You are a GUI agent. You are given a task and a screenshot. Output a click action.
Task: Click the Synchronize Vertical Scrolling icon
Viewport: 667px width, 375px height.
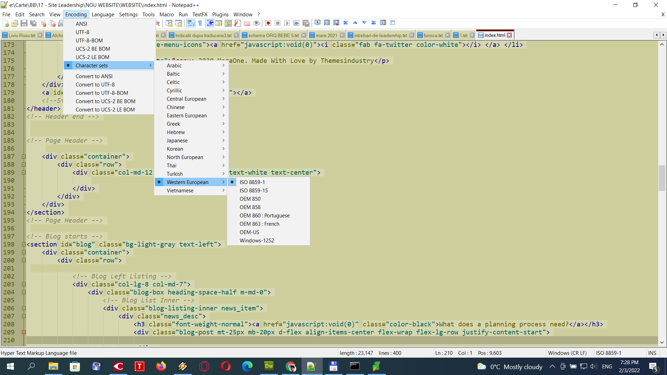pyautogui.click(x=169, y=23)
